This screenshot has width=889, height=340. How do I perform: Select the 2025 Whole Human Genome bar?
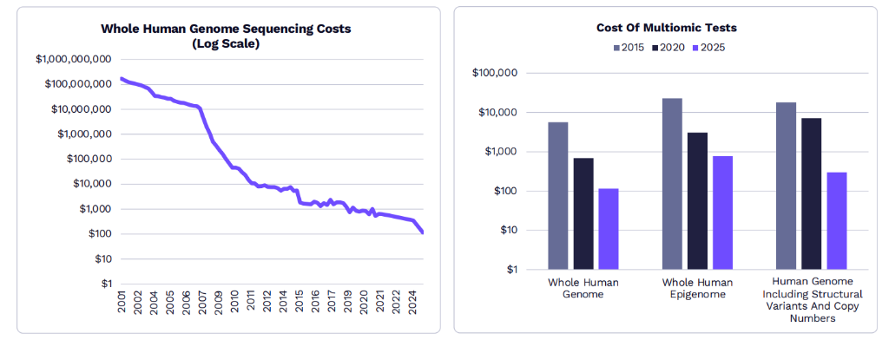[x=609, y=229]
